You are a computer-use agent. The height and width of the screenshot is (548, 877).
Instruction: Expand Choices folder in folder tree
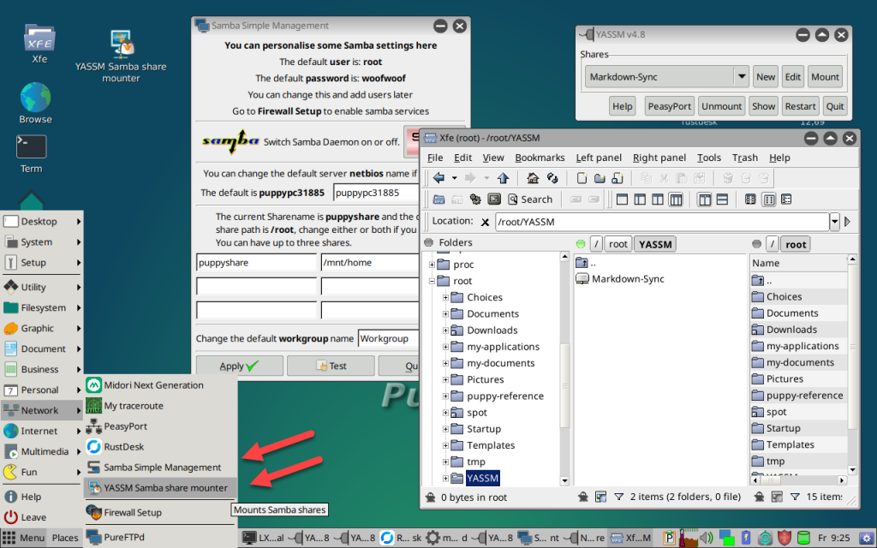pos(445,297)
